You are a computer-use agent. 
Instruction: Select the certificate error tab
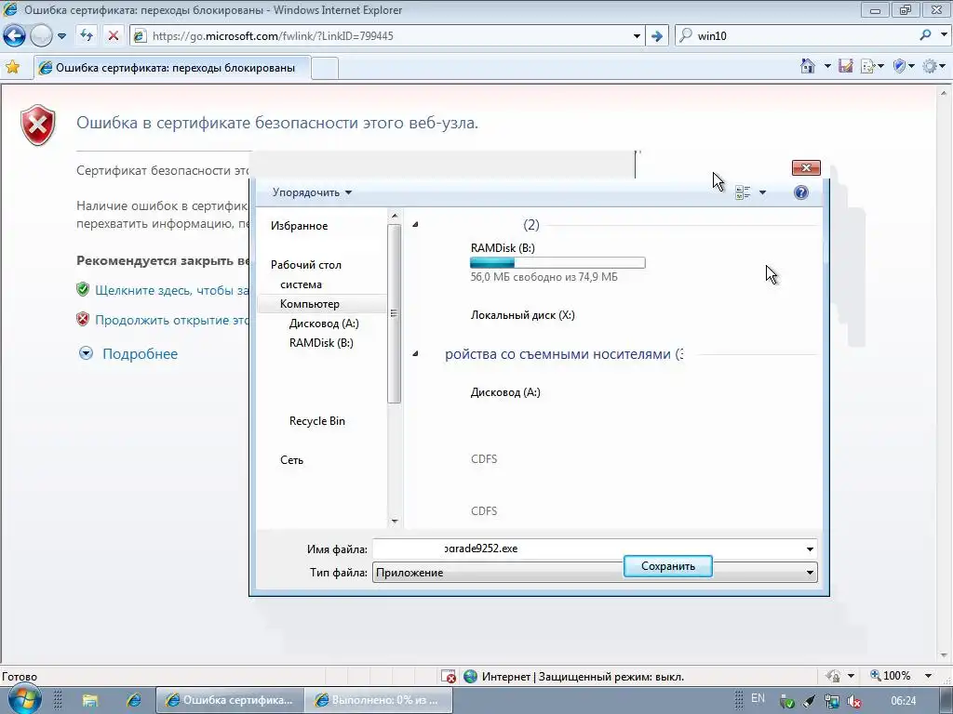173,67
